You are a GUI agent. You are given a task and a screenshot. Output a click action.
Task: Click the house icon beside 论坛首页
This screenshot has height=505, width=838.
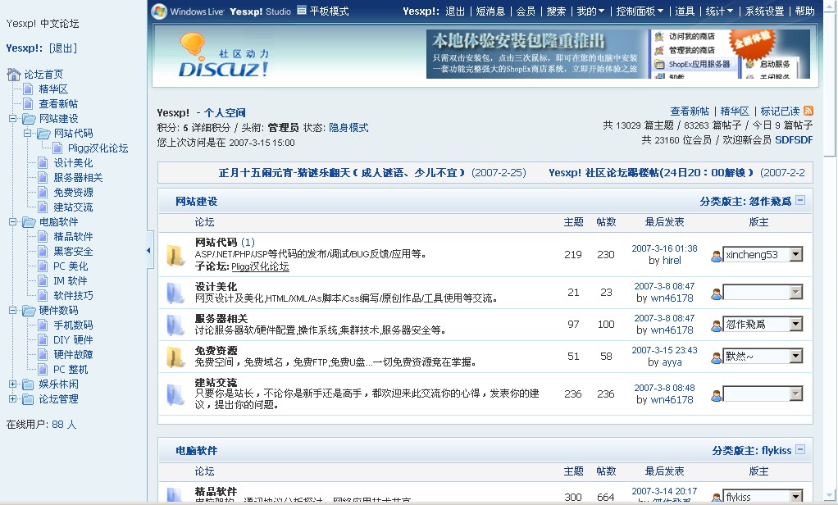(x=14, y=75)
